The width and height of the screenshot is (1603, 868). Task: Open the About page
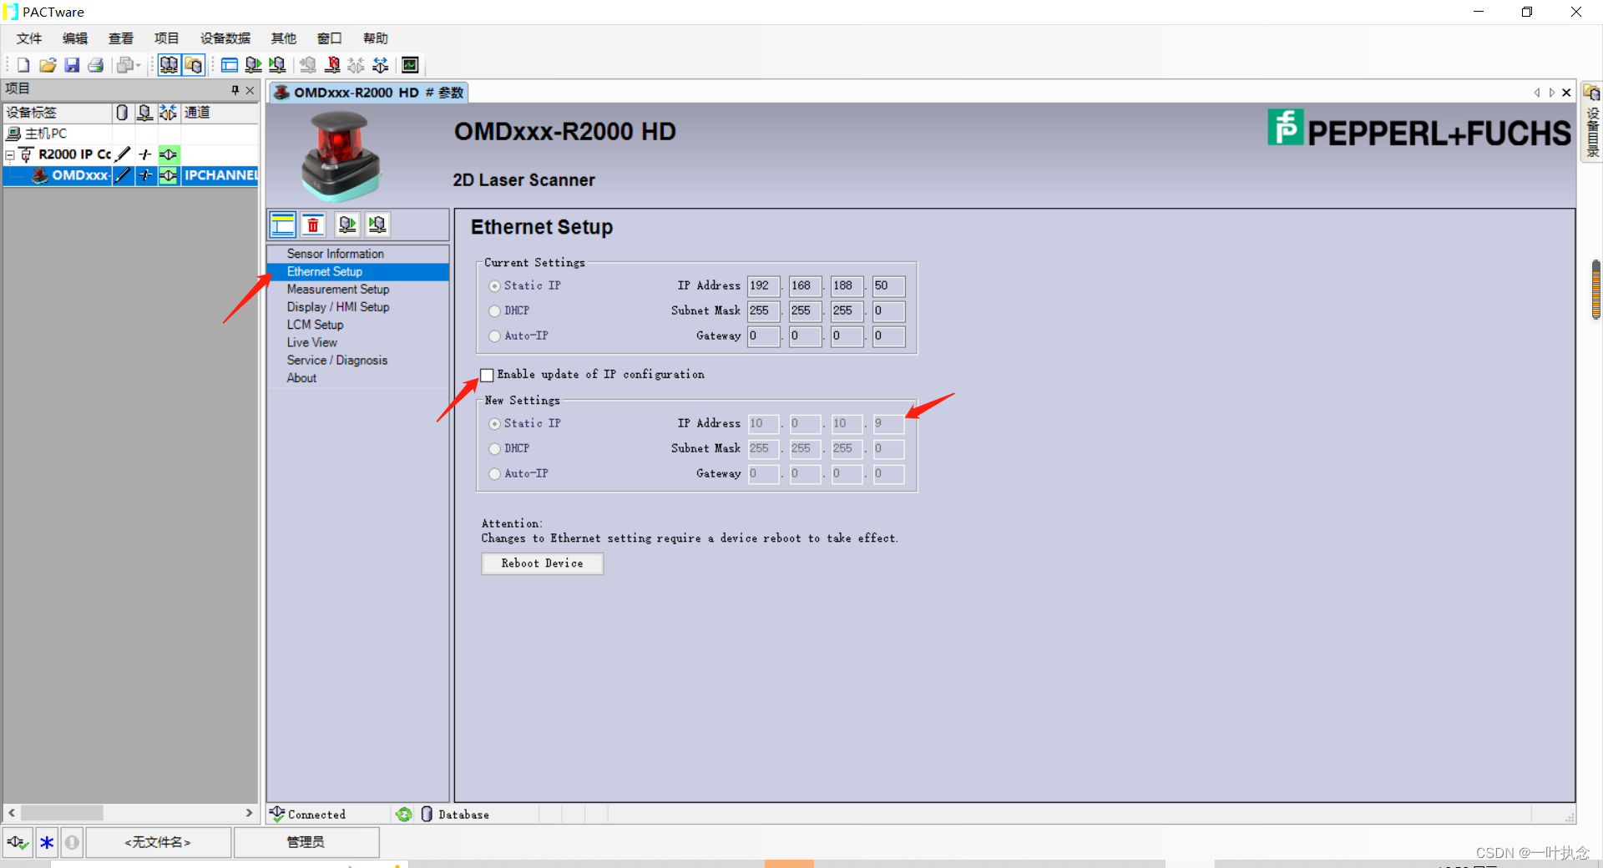301,378
